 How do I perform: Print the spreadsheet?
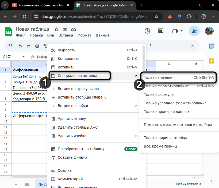point(37,46)
